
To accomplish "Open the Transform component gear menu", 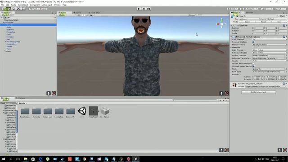I will (x=286, y=26).
